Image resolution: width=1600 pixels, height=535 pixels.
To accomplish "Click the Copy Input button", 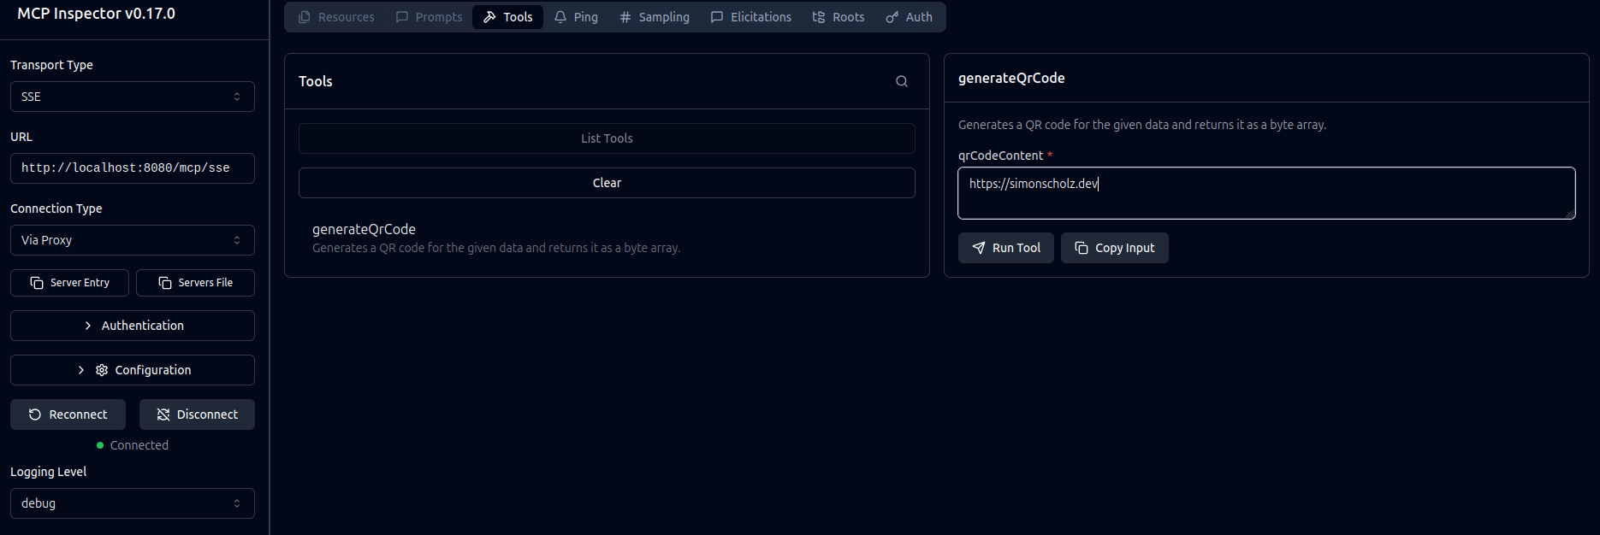I will coord(1114,248).
